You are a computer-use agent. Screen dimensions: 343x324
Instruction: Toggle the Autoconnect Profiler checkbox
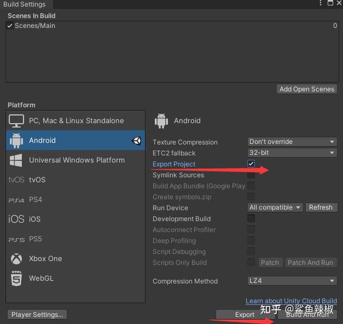(251, 229)
